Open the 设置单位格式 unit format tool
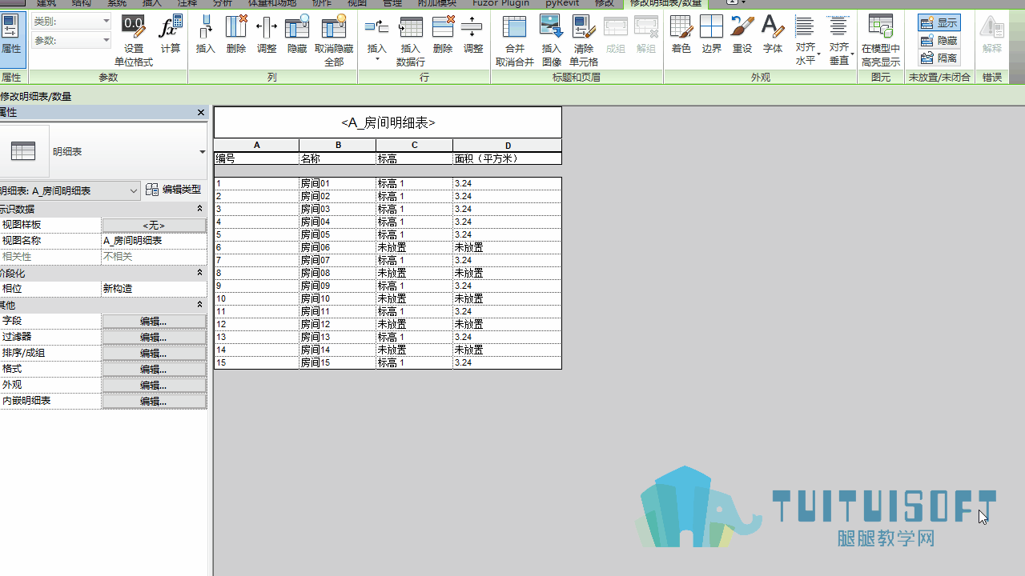Image resolution: width=1025 pixels, height=576 pixels. 134,41
